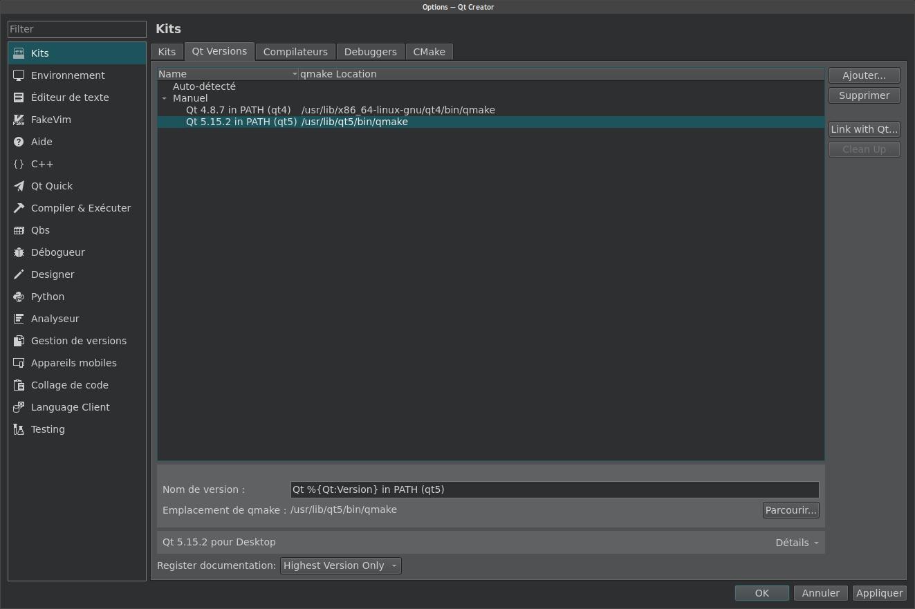
Task: Click the Nom de version text field
Action: pyautogui.click(x=555, y=489)
